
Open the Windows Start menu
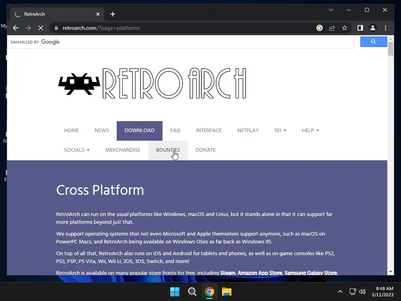click(175, 292)
